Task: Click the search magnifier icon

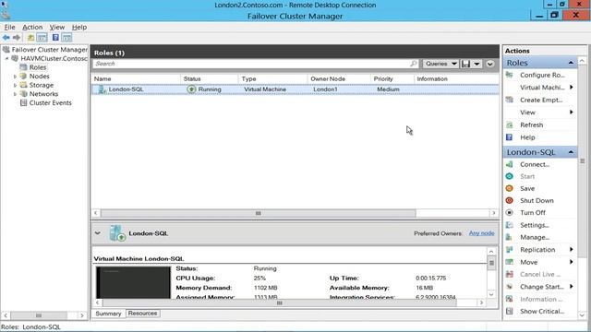Action: (x=414, y=64)
